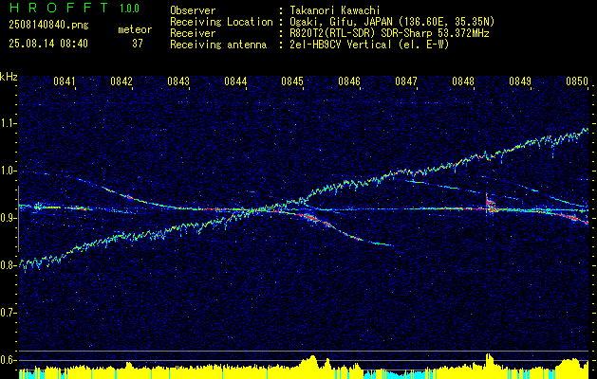597x379 pixels.
Task: Click the 0847 time marker
Action: [x=406, y=81]
